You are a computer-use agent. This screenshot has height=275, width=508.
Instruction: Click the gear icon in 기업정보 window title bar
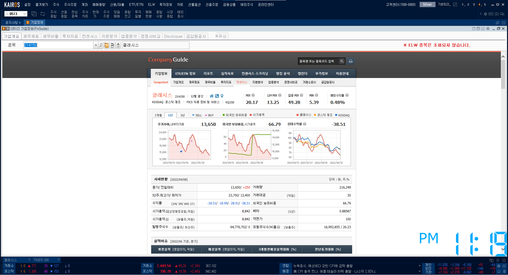point(488,29)
